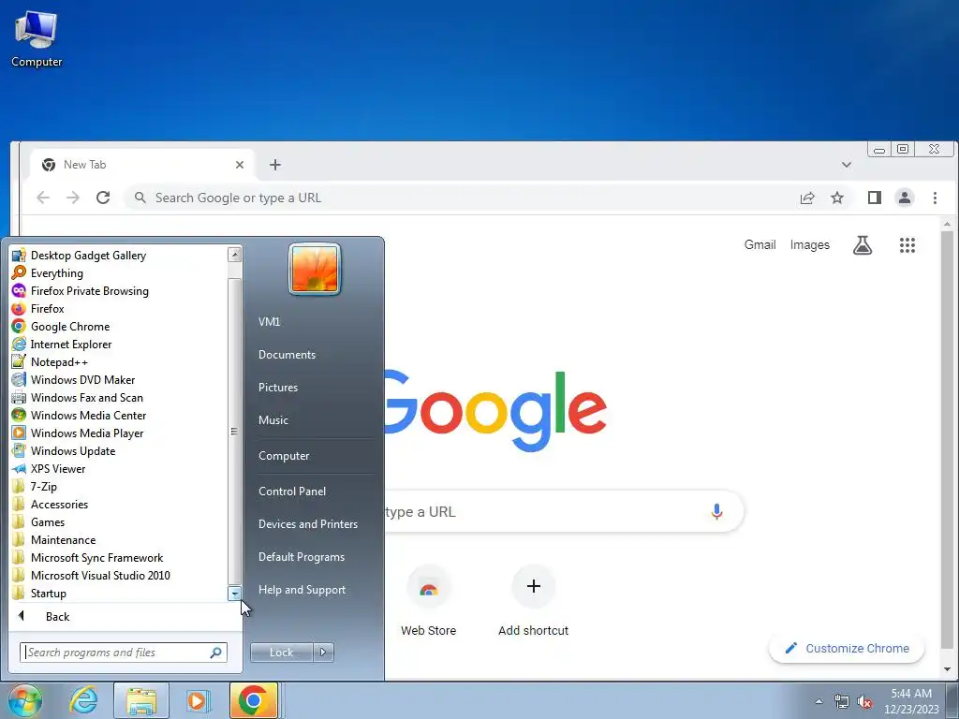Open Google apps grid
The image size is (959, 719).
pyautogui.click(x=907, y=245)
